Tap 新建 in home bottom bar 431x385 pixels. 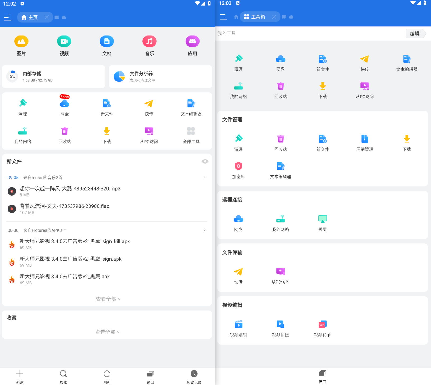click(20, 377)
